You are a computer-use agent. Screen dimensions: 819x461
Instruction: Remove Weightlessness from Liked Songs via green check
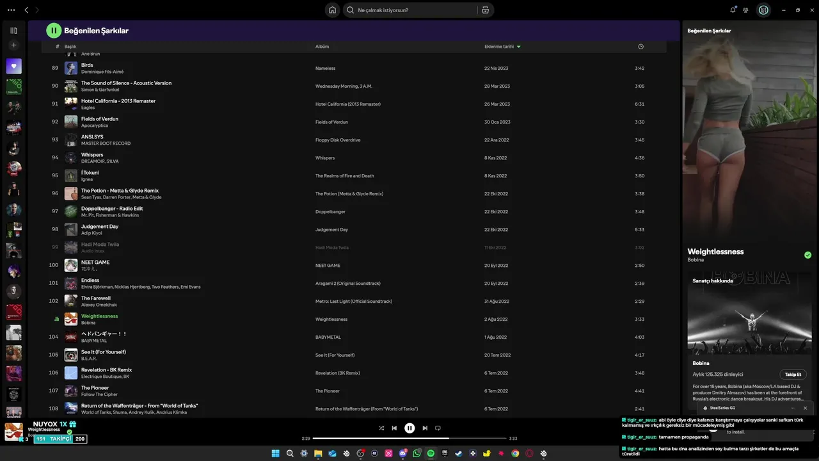click(x=807, y=255)
